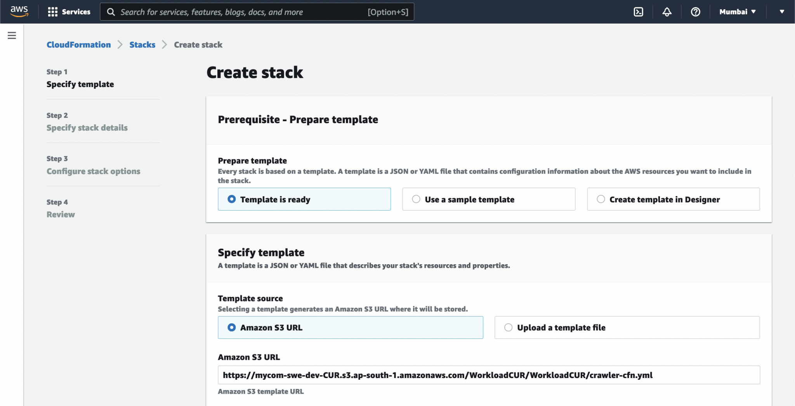
Task: Toggle the sidebar hamburger menu icon
Action: click(x=12, y=35)
